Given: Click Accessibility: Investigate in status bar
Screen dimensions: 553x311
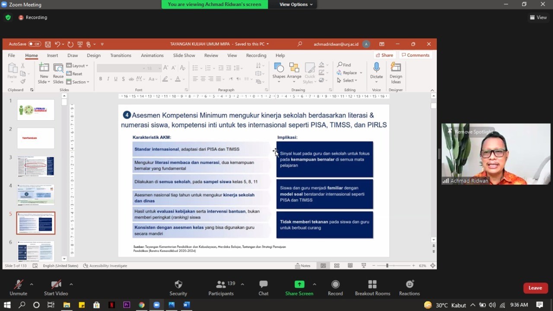Looking at the screenshot, I should (x=105, y=266).
